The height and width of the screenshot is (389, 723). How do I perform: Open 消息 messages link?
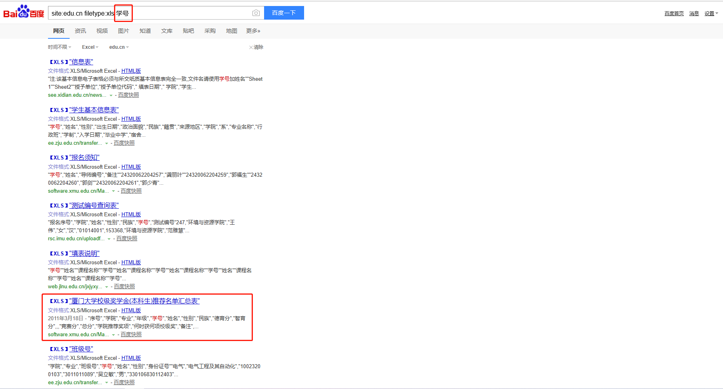tap(694, 14)
